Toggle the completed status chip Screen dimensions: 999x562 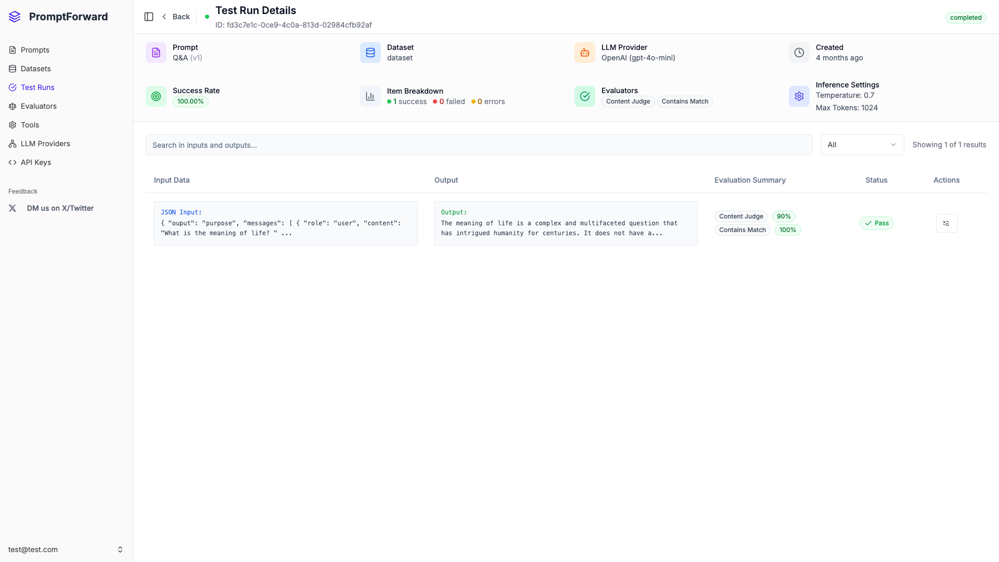pyautogui.click(x=966, y=17)
